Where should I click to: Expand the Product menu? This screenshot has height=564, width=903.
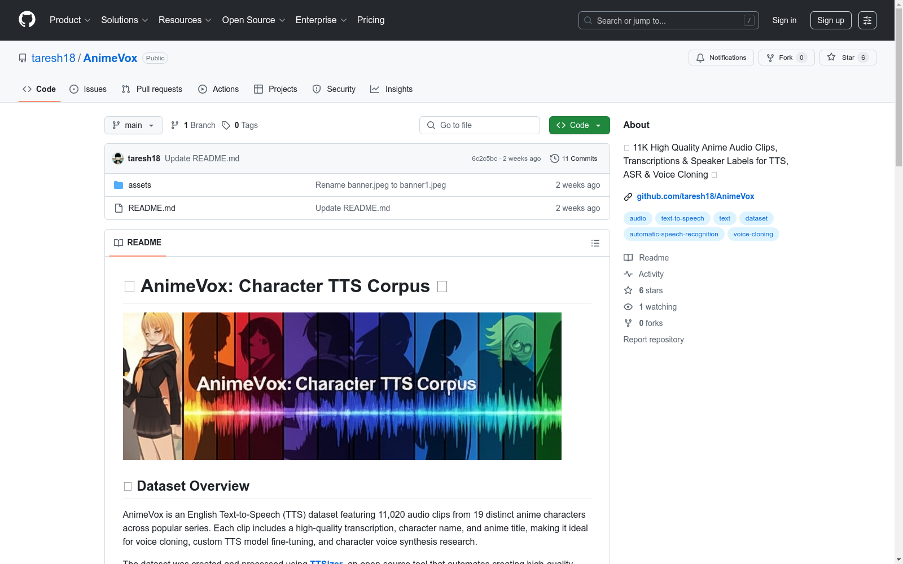point(70,20)
